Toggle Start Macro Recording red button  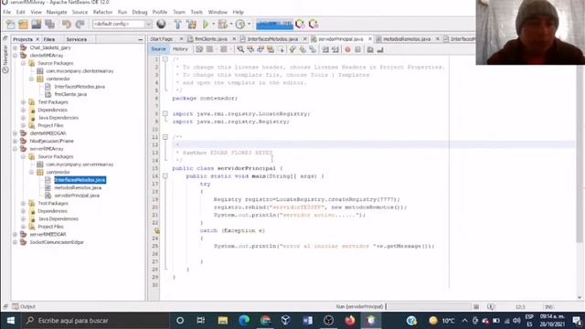[x=347, y=49]
